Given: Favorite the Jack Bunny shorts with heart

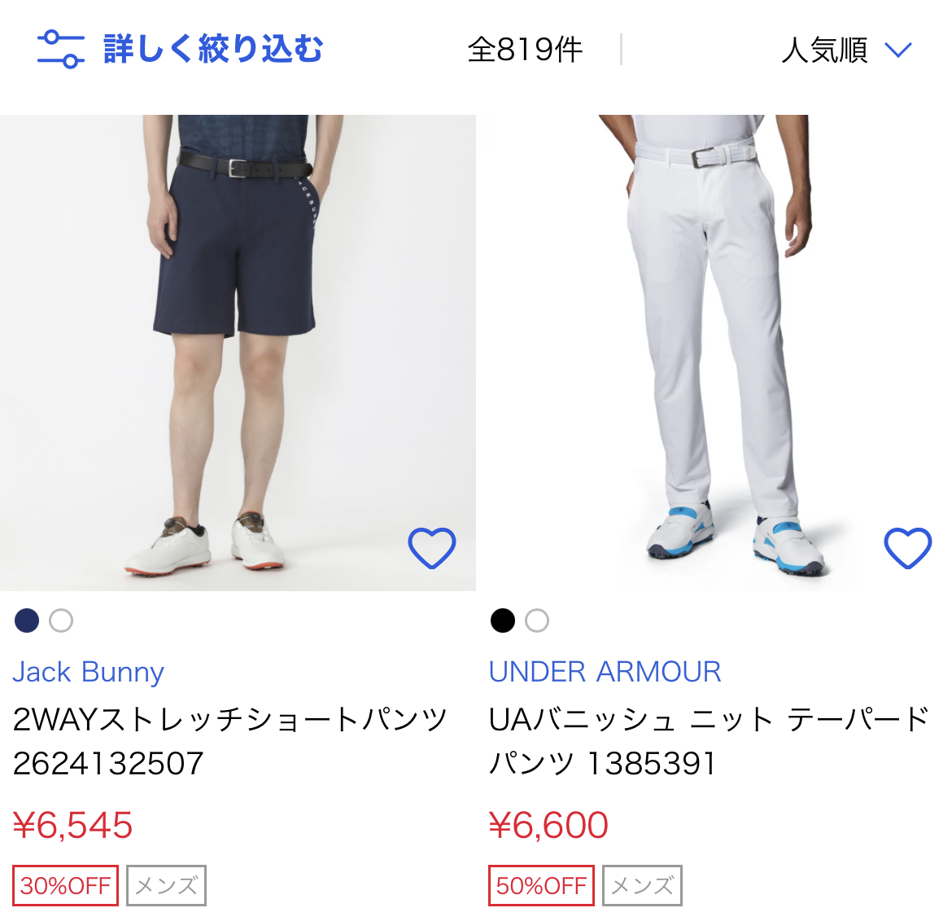Looking at the screenshot, I should tap(432, 548).
